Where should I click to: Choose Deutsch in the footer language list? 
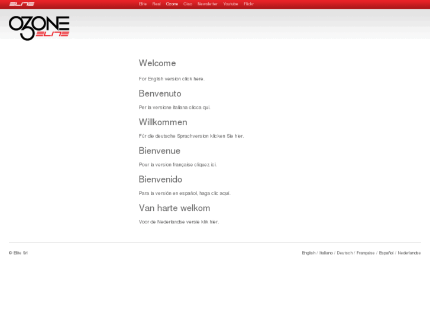(x=345, y=253)
